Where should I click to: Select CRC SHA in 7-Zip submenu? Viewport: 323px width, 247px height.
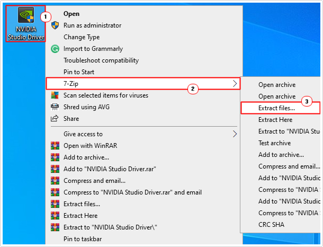[271, 225]
